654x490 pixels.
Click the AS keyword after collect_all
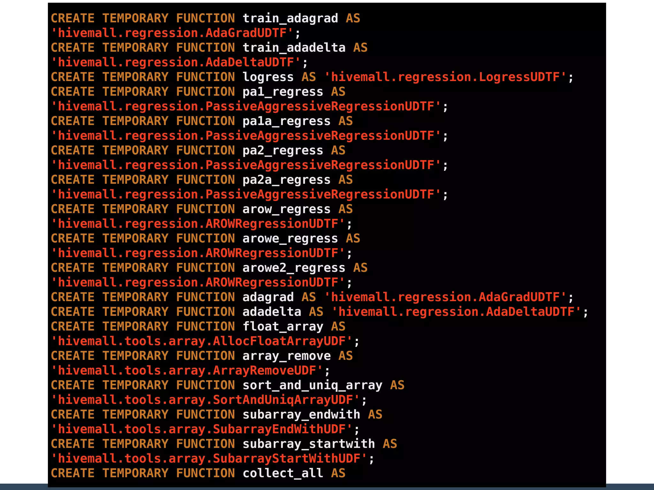[338, 473]
